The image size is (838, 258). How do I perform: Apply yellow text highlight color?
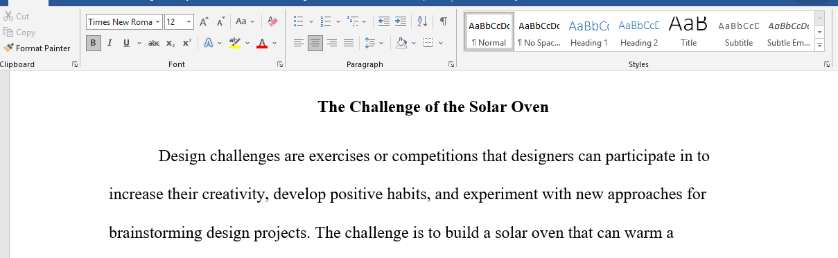234,43
